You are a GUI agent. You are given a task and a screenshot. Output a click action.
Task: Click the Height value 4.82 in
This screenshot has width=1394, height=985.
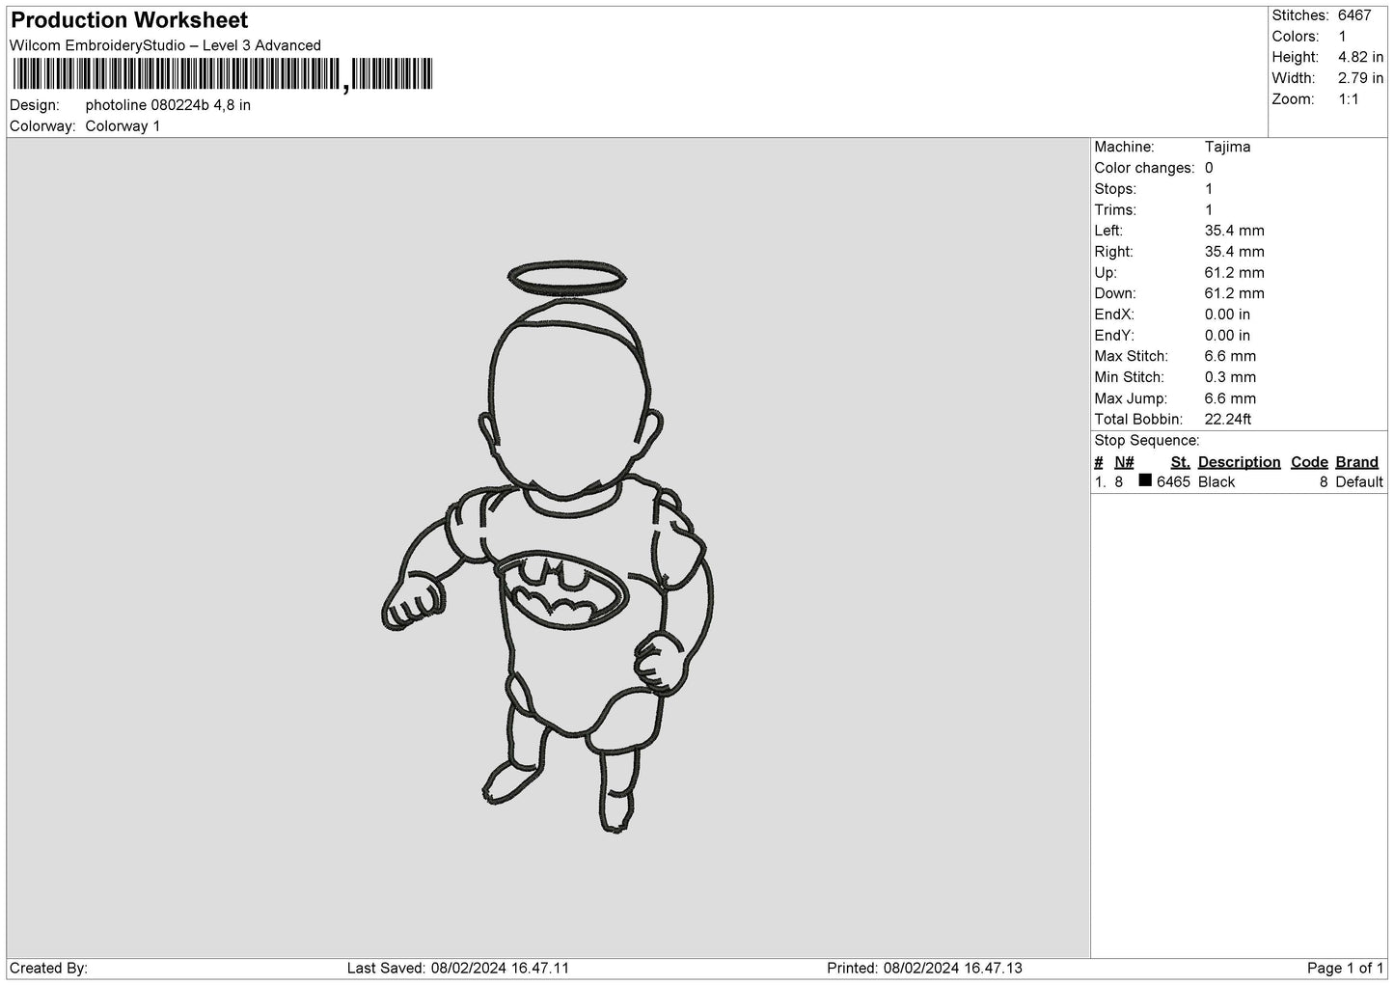[1360, 58]
